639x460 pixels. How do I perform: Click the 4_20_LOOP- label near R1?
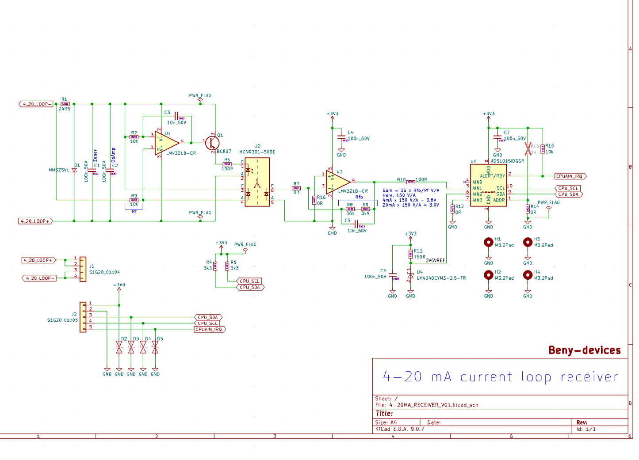coord(36,104)
